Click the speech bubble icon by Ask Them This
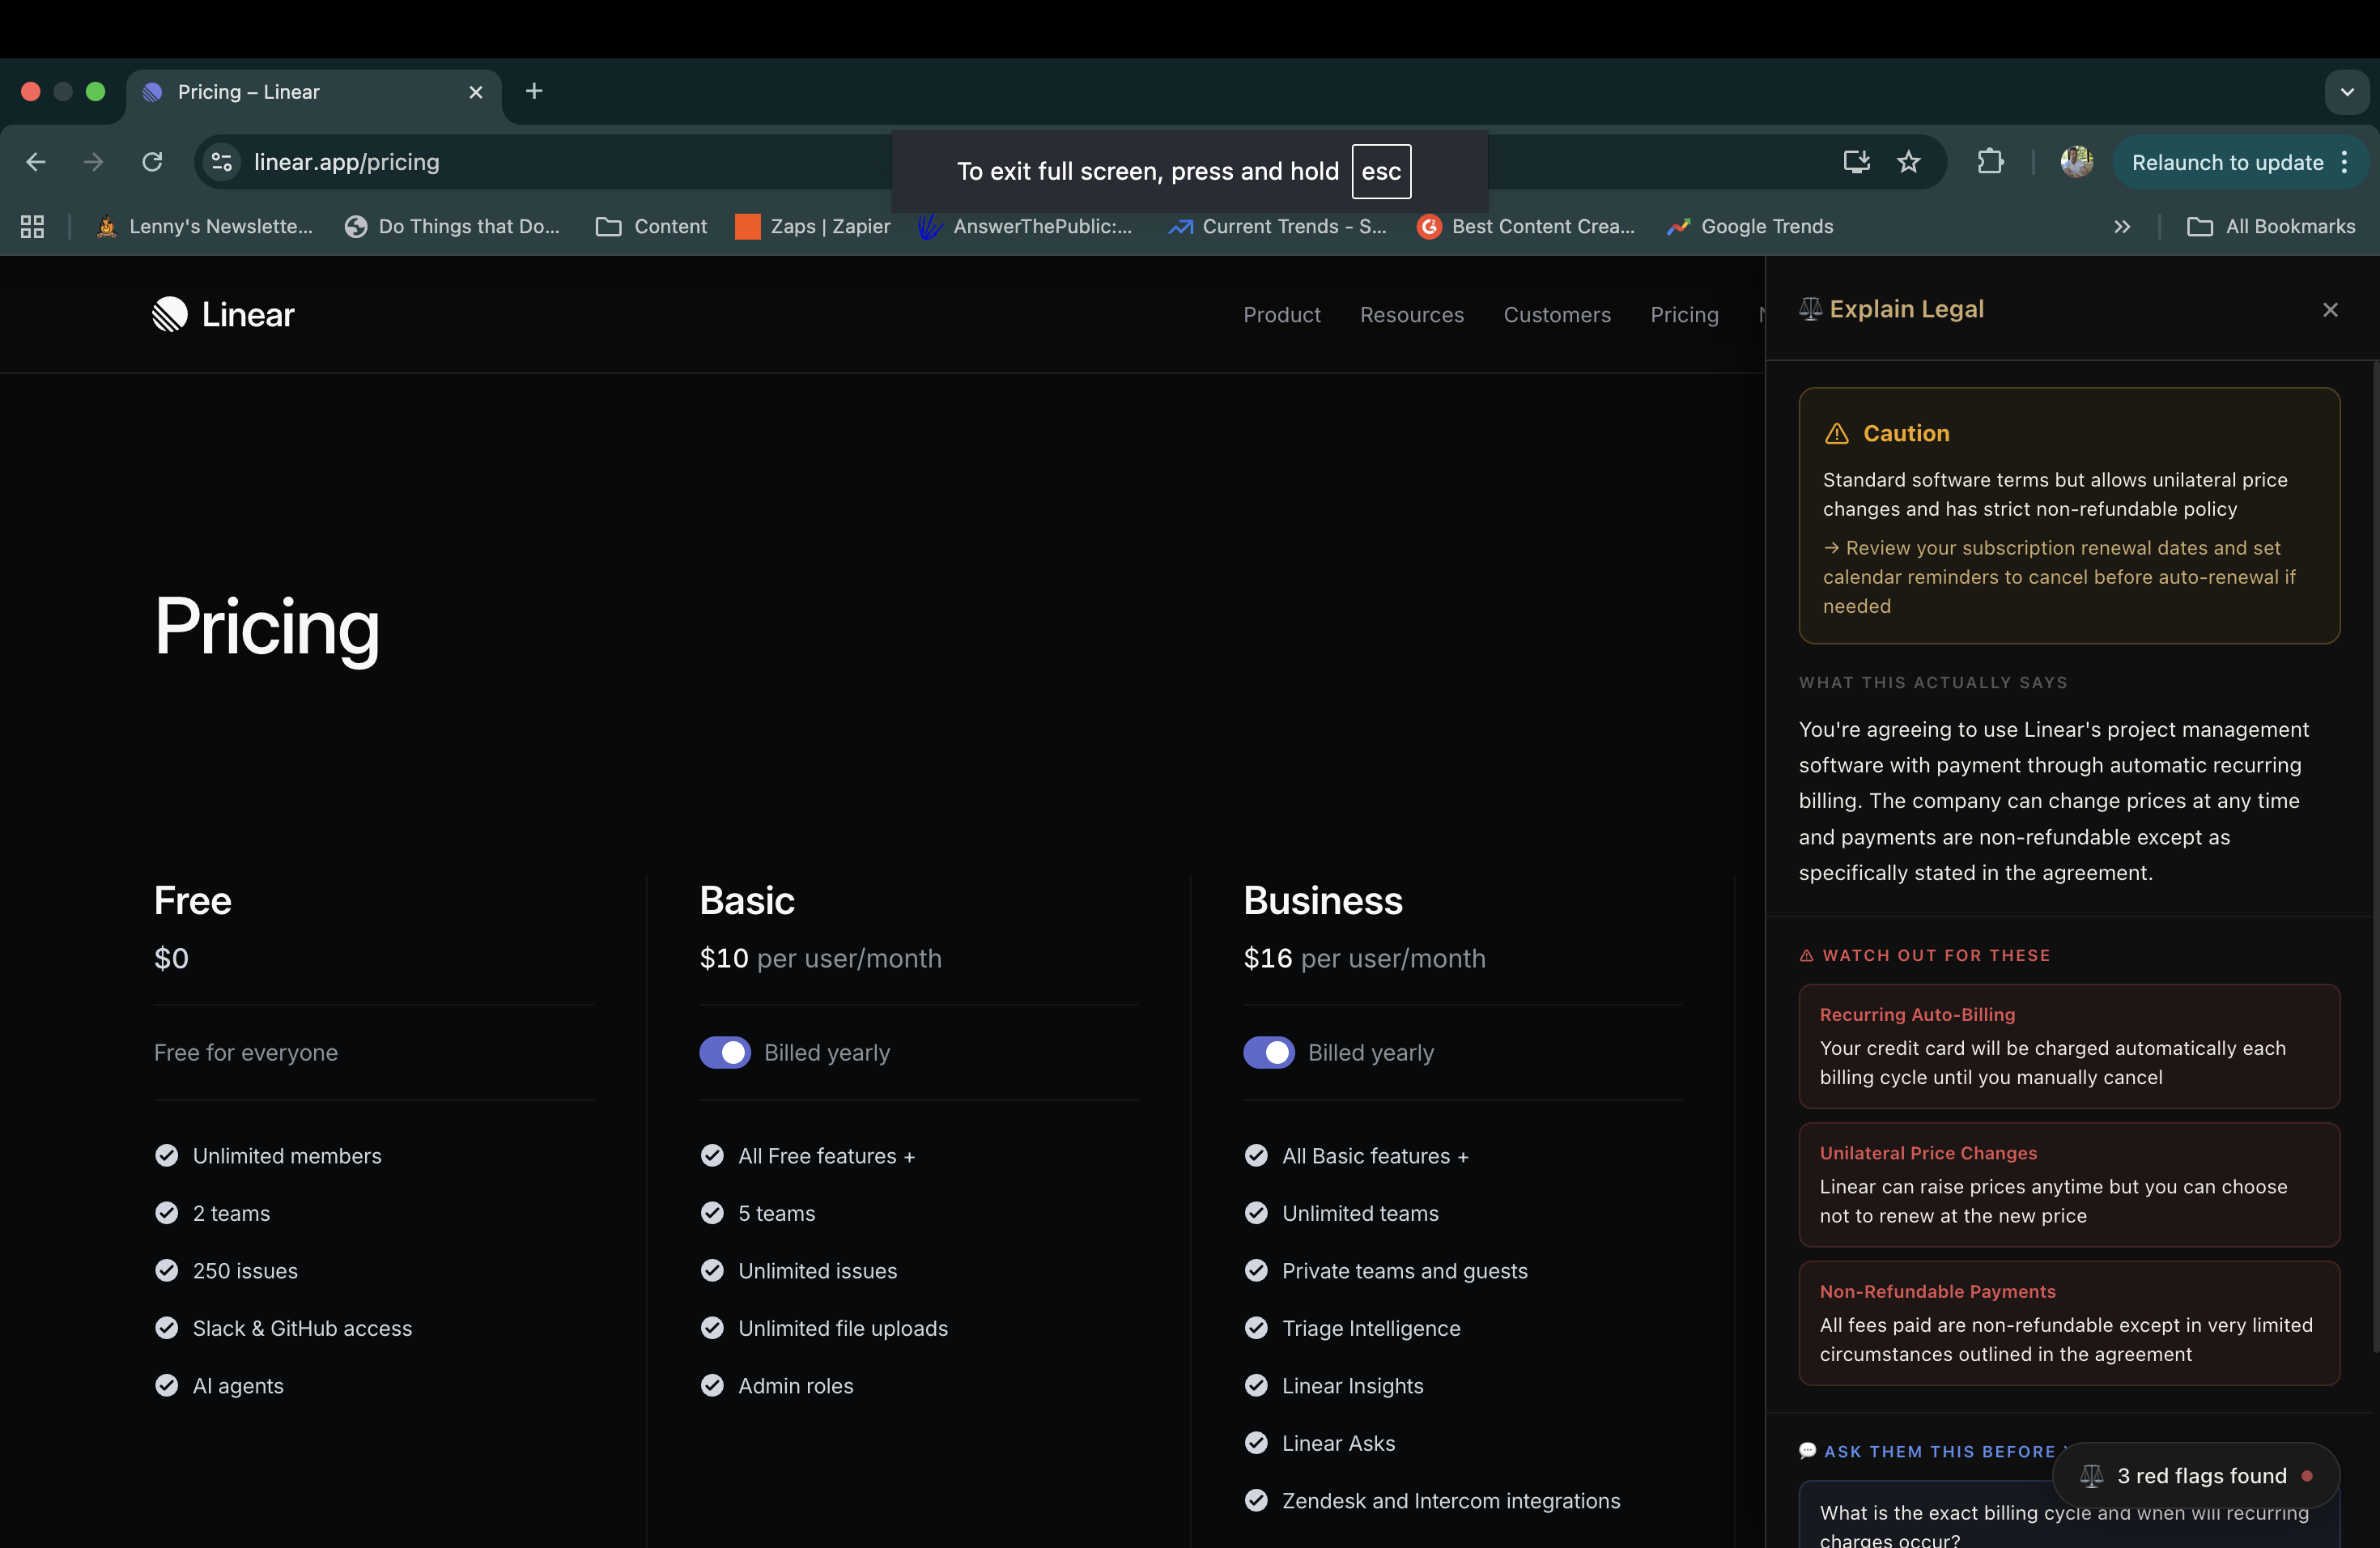This screenshot has height=1548, width=2380. [1807, 1451]
